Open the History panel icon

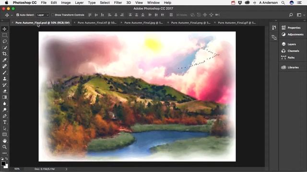(274, 28)
